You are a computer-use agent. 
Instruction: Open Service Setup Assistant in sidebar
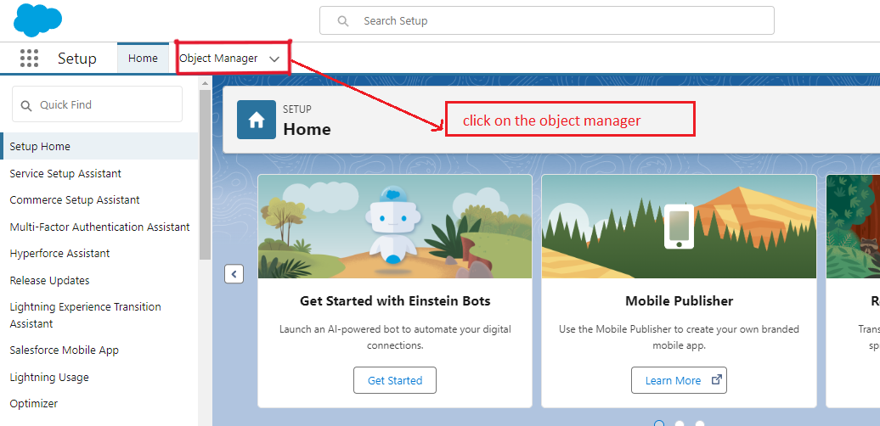[x=65, y=173]
